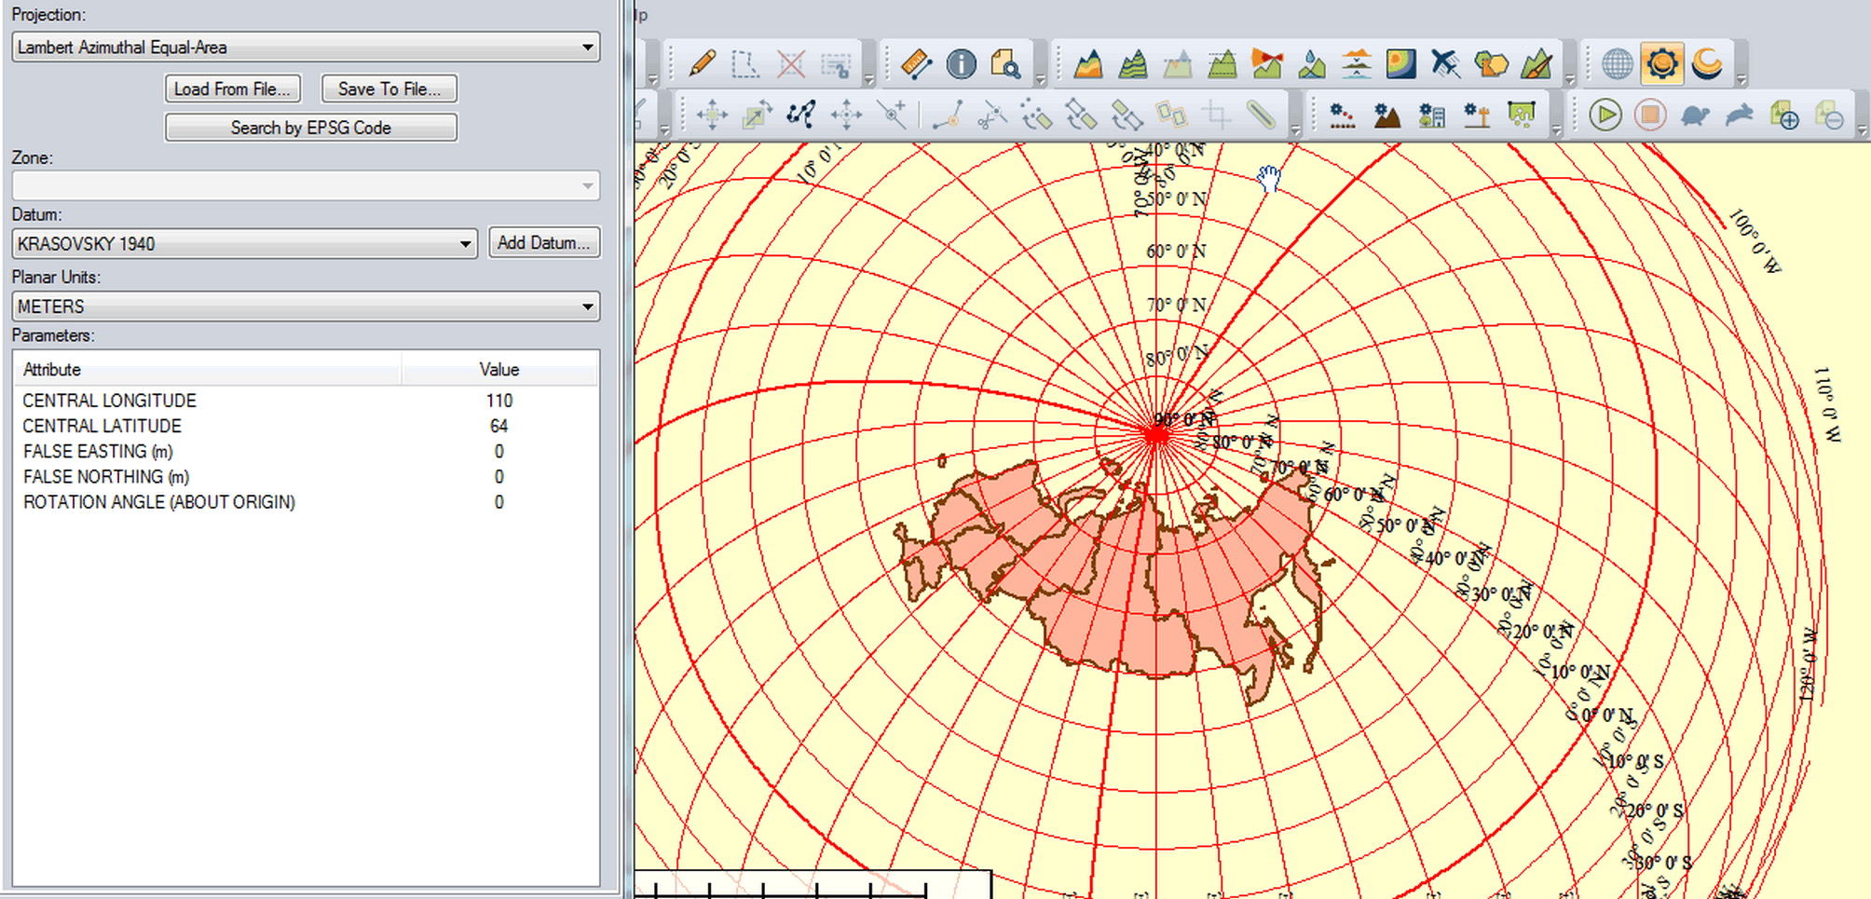Click the Search by EPSG Code button
Image resolution: width=1871 pixels, height=899 pixels.
tap(310, 128)
